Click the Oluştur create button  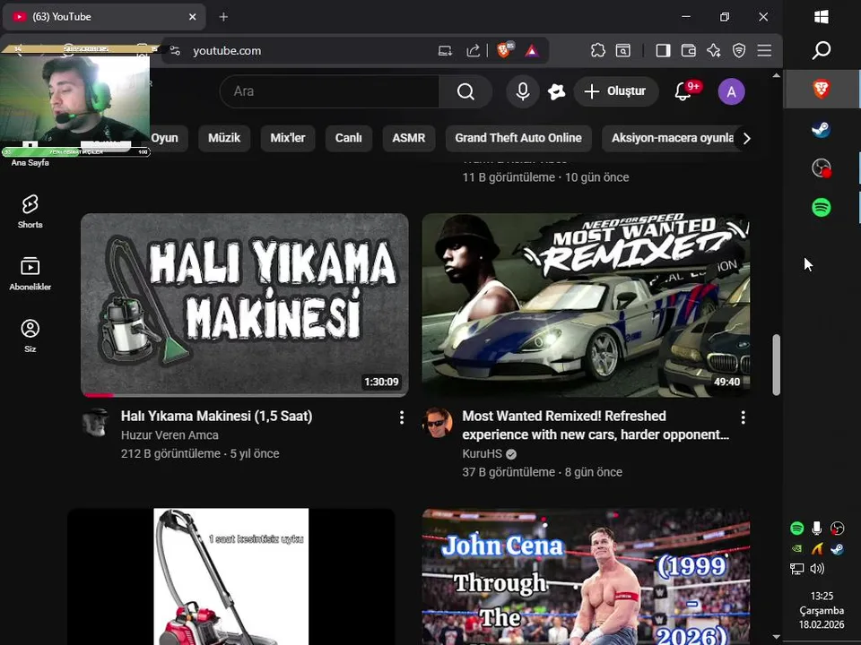pyautogui.click(x=616, y=91)
